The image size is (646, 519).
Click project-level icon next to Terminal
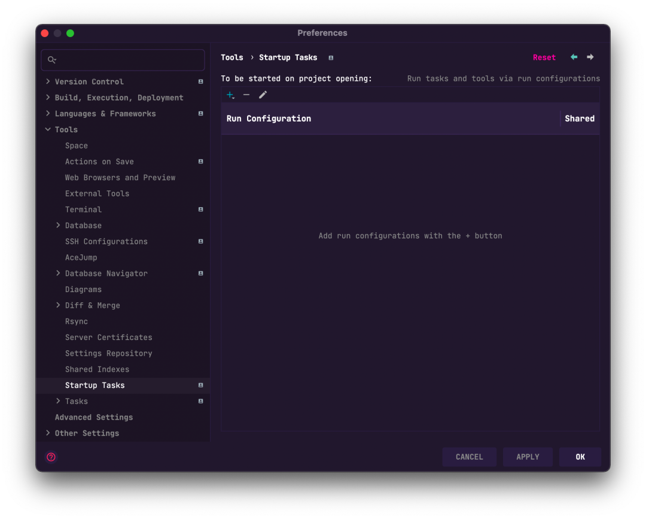[x=200, y=210]
